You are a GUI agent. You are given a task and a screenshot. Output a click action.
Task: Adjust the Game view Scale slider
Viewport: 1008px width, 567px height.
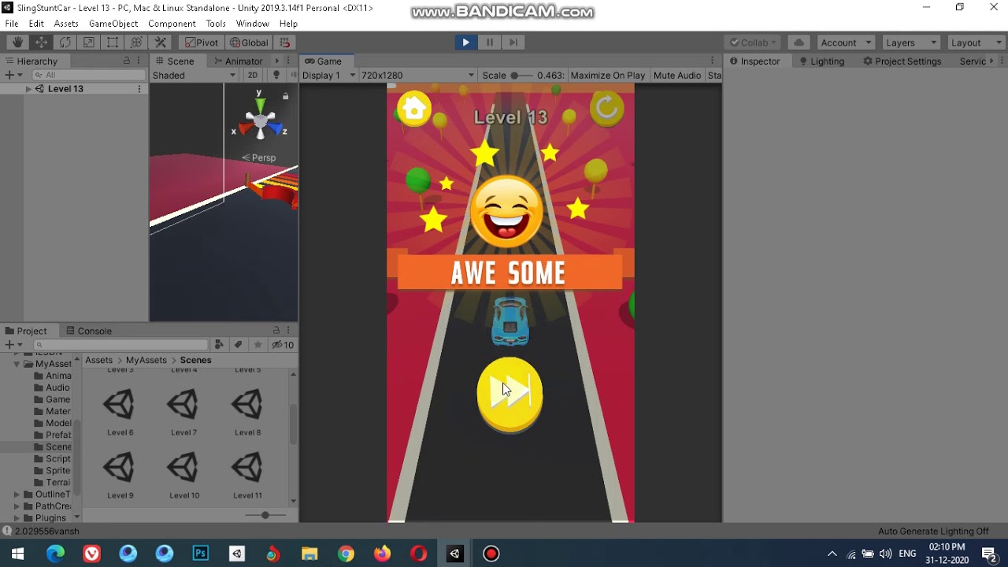(521, 75)
